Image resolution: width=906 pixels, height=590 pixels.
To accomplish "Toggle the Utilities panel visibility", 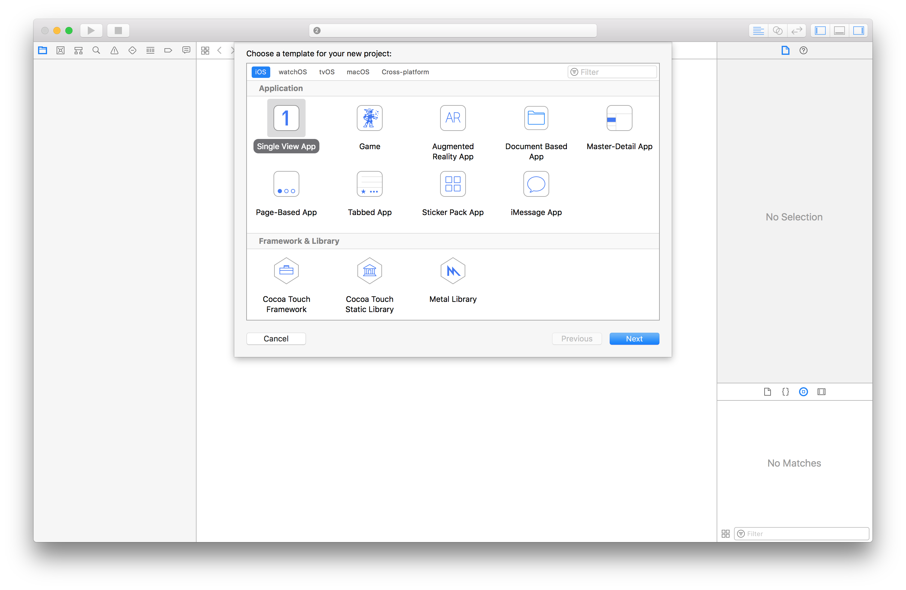I will [858, 31].
